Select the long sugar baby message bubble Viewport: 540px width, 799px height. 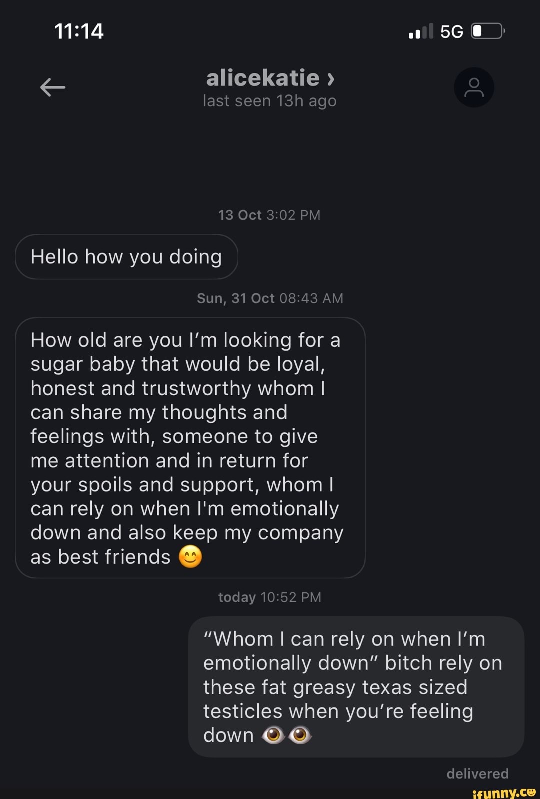[x=190, y=447]
